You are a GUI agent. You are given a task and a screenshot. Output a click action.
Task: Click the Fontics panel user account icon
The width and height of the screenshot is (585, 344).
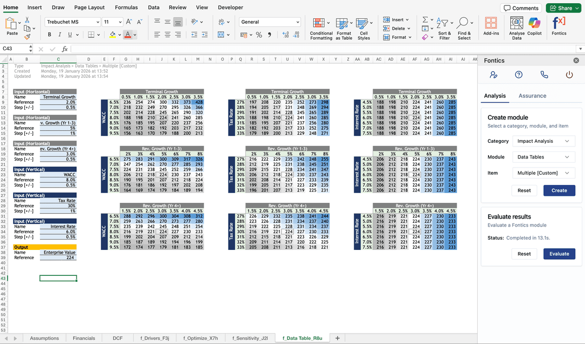click(x=493, y=75)
